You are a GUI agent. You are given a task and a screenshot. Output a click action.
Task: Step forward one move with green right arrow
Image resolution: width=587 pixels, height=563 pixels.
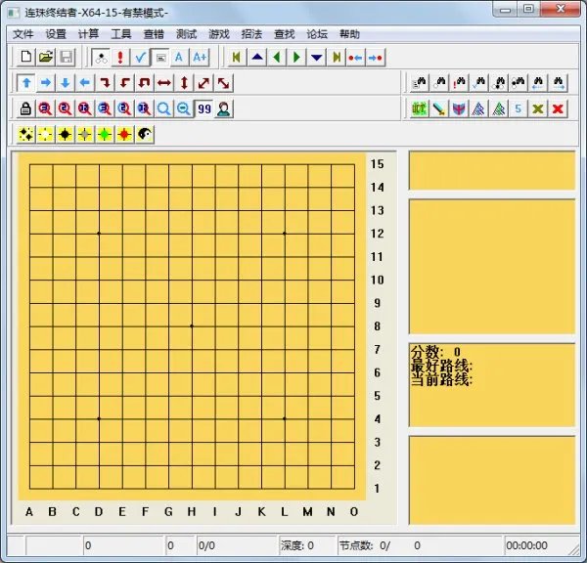pyautogui.click(x=296, y=58)
